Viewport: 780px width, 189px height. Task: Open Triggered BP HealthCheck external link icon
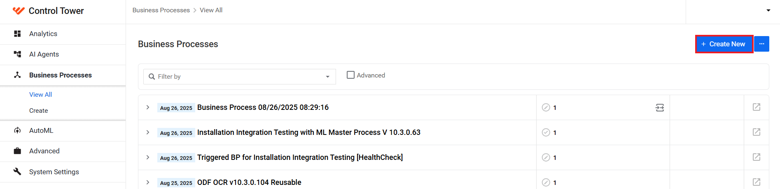pyautogui.click(x=757, y=157)
